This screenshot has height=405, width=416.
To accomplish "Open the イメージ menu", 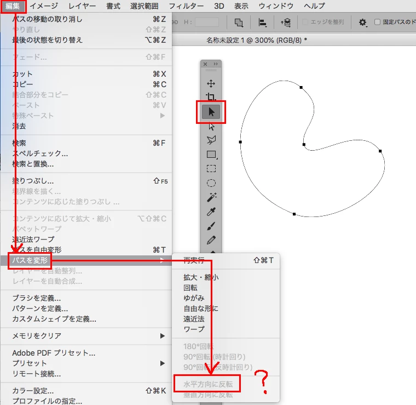I will pos(44,6).
